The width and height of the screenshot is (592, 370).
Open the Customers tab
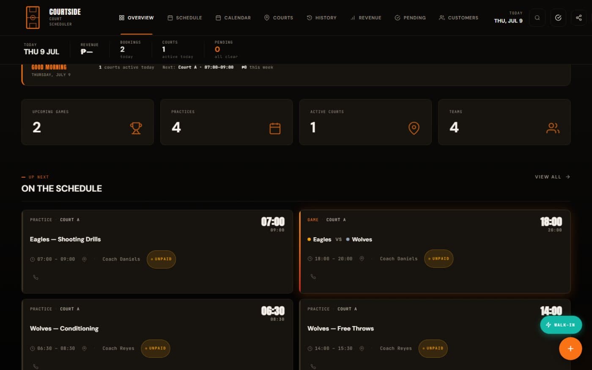tap(458, 18)
